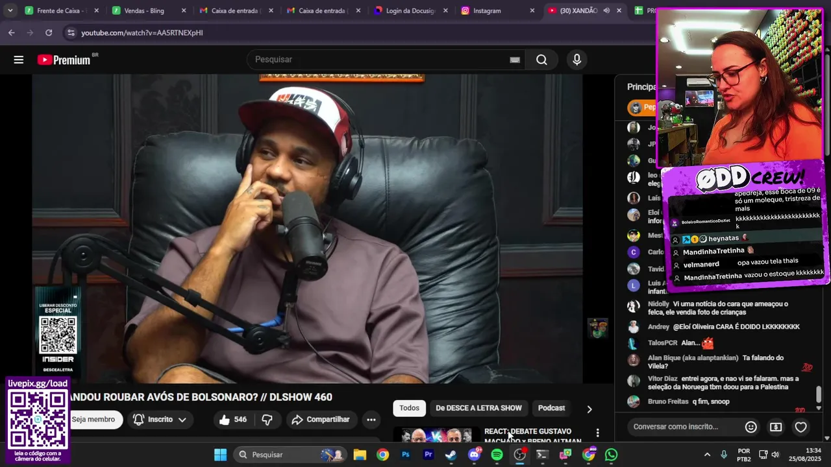Show more filter chips with right chevron
The height and width of the screenshot is (467, 831).
tap(589, 409)
